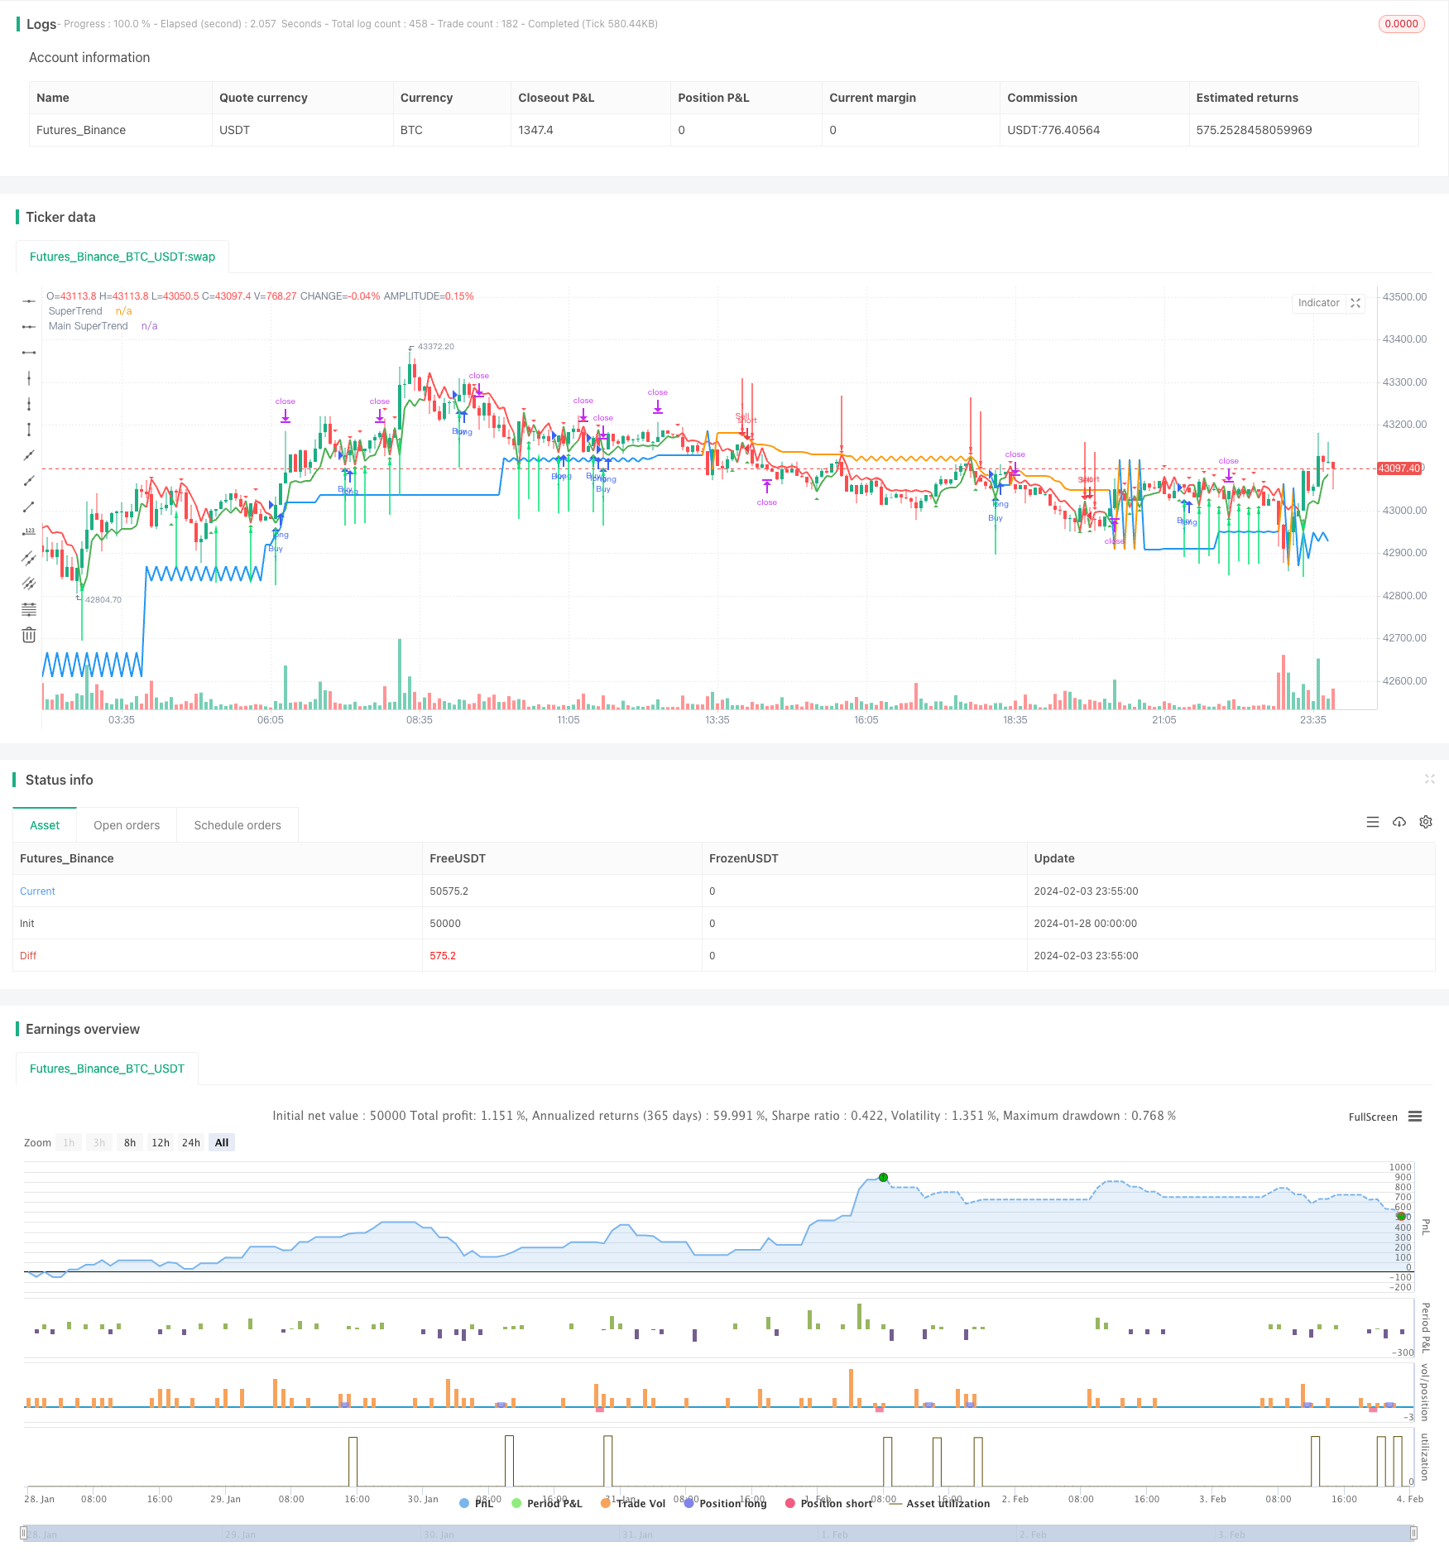
Task: Expand the ticker chart using the fullscreen arrows icon
Action: click(x=1355, y=303)
